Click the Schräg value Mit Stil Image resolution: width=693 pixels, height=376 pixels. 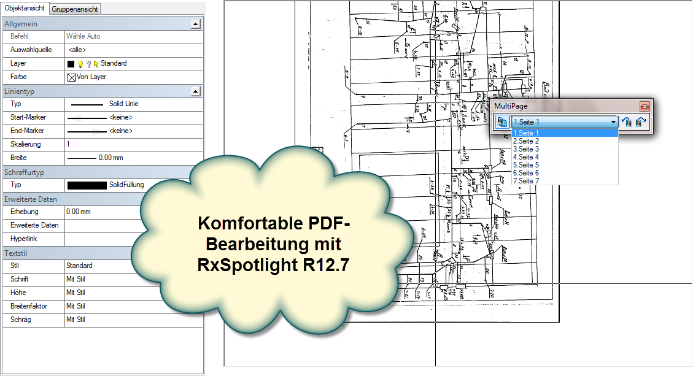tap(75, 320)
